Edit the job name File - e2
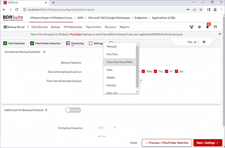The width and height of the screenshot is (225, 148). click(204, 42)
